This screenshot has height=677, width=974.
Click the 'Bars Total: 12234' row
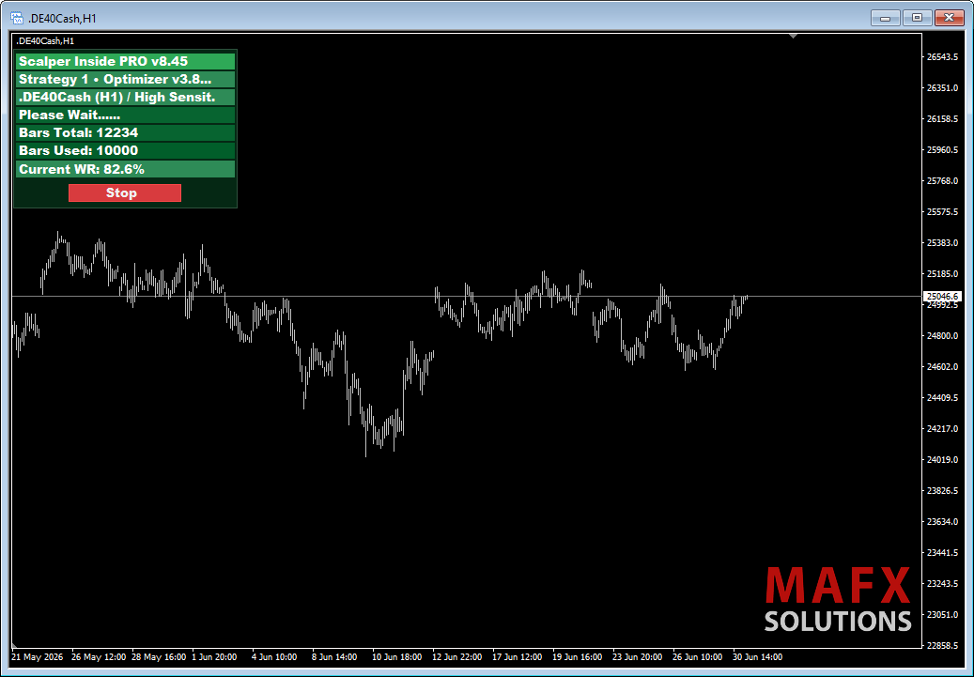point(126,132)
